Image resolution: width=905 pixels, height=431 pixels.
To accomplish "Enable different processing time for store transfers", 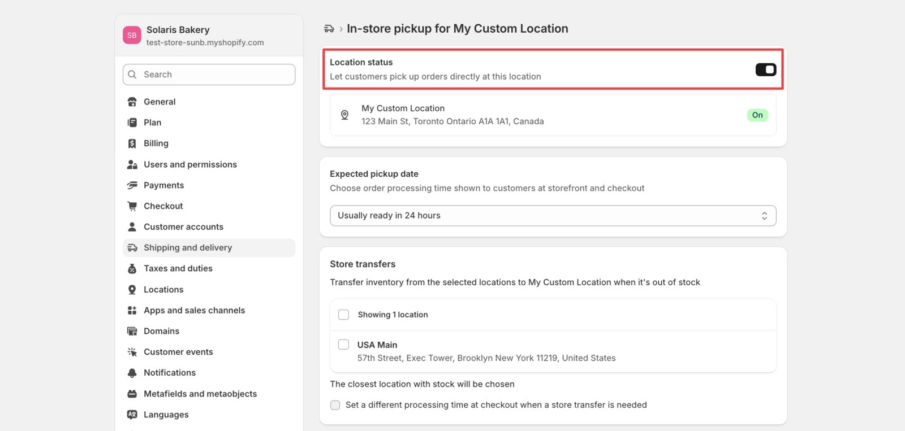I will point(335,405).
